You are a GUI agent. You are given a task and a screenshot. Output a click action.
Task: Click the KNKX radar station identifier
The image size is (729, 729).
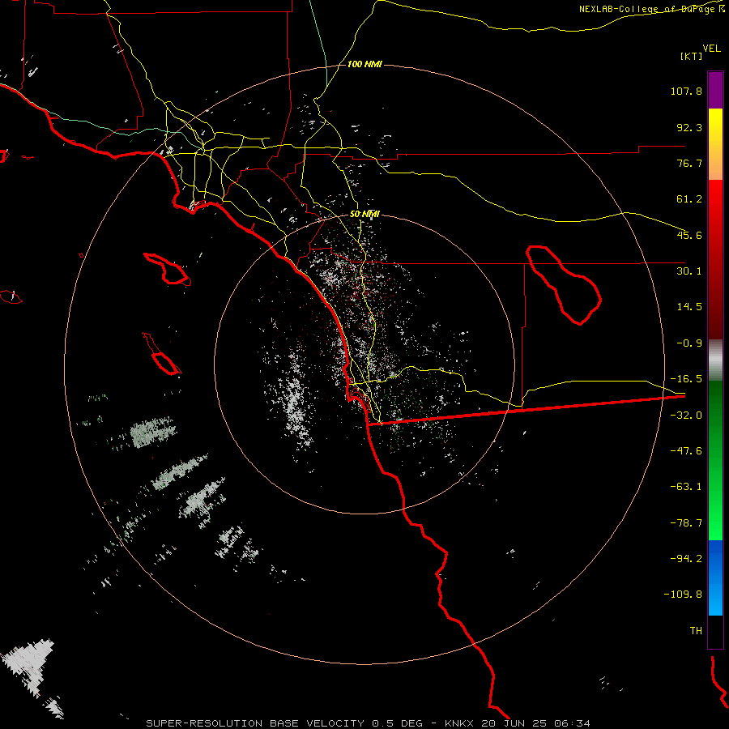pos(459,723)
